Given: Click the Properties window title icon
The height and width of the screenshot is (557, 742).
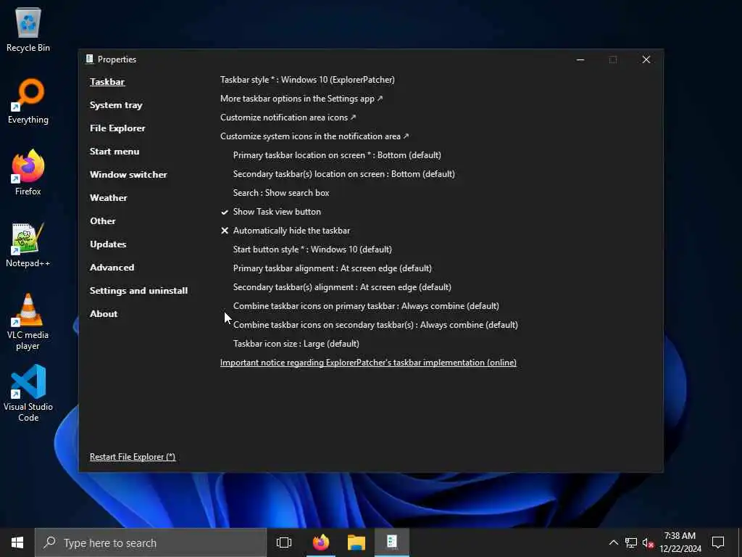Looking at the screenshot, I should 89,59.
